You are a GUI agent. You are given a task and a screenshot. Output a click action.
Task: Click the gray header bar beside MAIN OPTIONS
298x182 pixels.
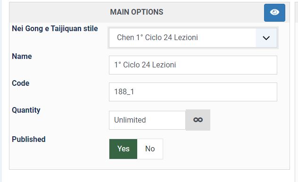[57, 12]
